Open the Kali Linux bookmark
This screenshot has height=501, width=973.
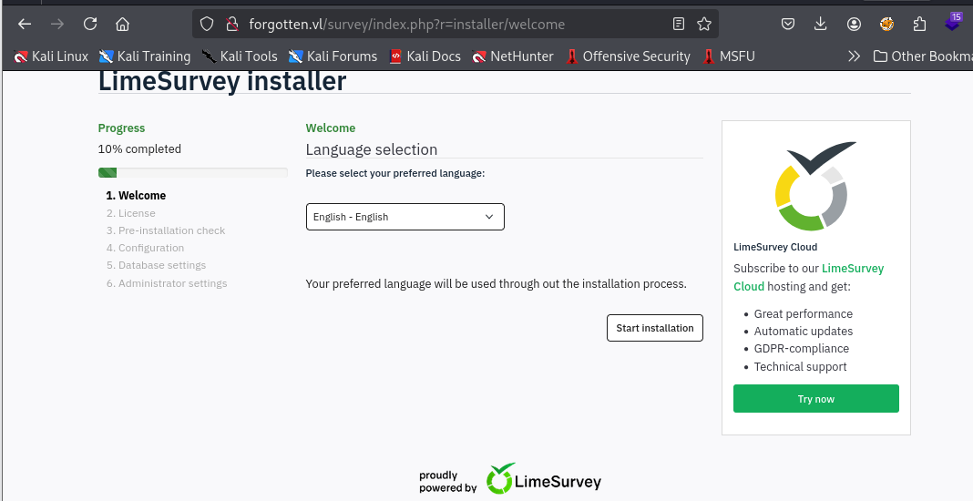click(52, 56)
